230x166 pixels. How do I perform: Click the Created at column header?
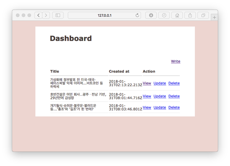119,71
